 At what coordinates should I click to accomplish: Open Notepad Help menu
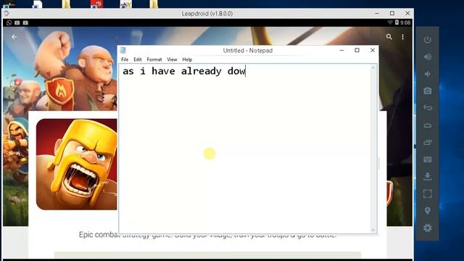pos(187,59)
